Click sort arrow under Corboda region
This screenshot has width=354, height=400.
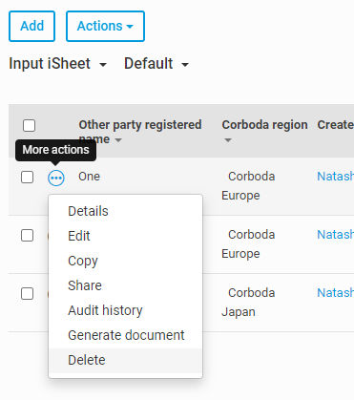(x=228, y=140)
